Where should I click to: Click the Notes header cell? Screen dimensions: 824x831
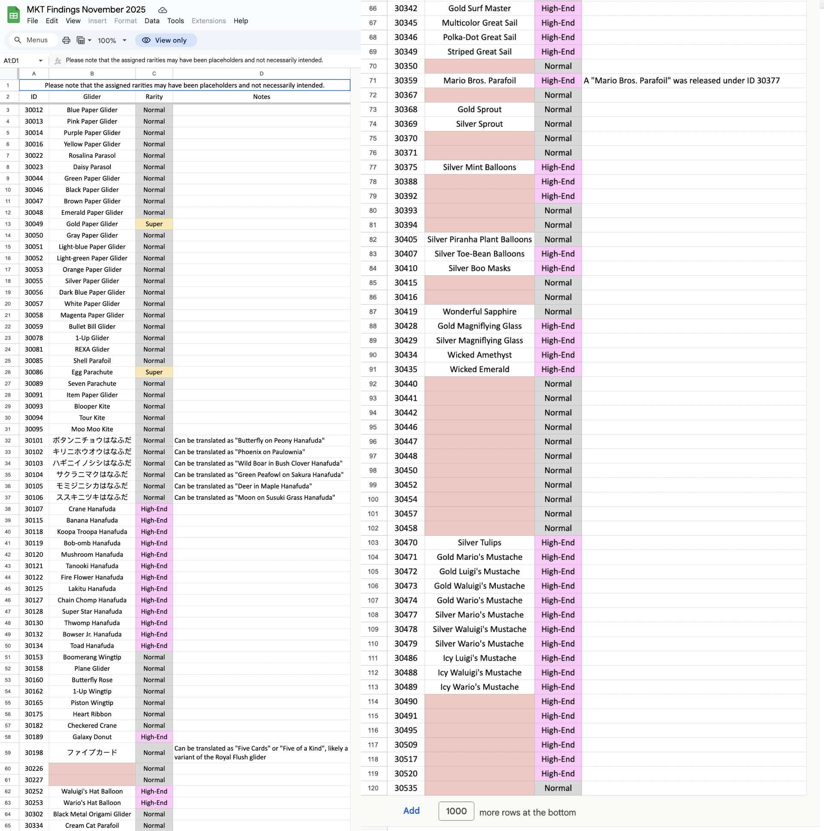[262, 97]
